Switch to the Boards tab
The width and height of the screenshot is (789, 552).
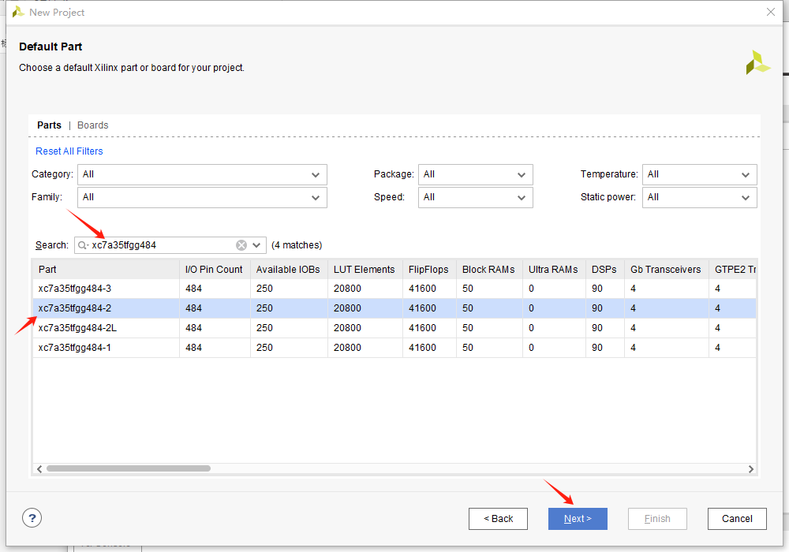(x=92, y=125)
